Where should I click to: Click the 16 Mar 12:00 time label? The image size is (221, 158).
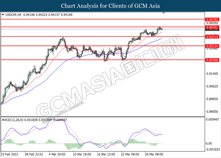[106, 154]
